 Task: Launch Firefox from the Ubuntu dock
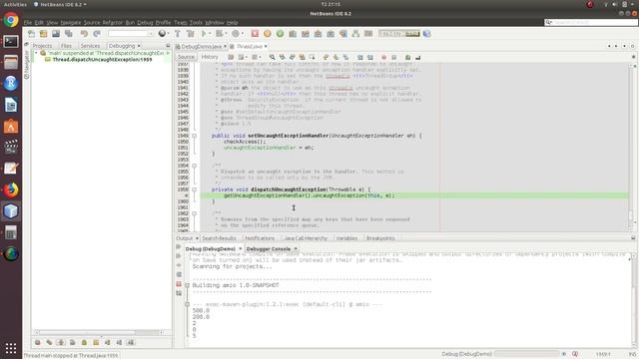click(x=11, y=189)
